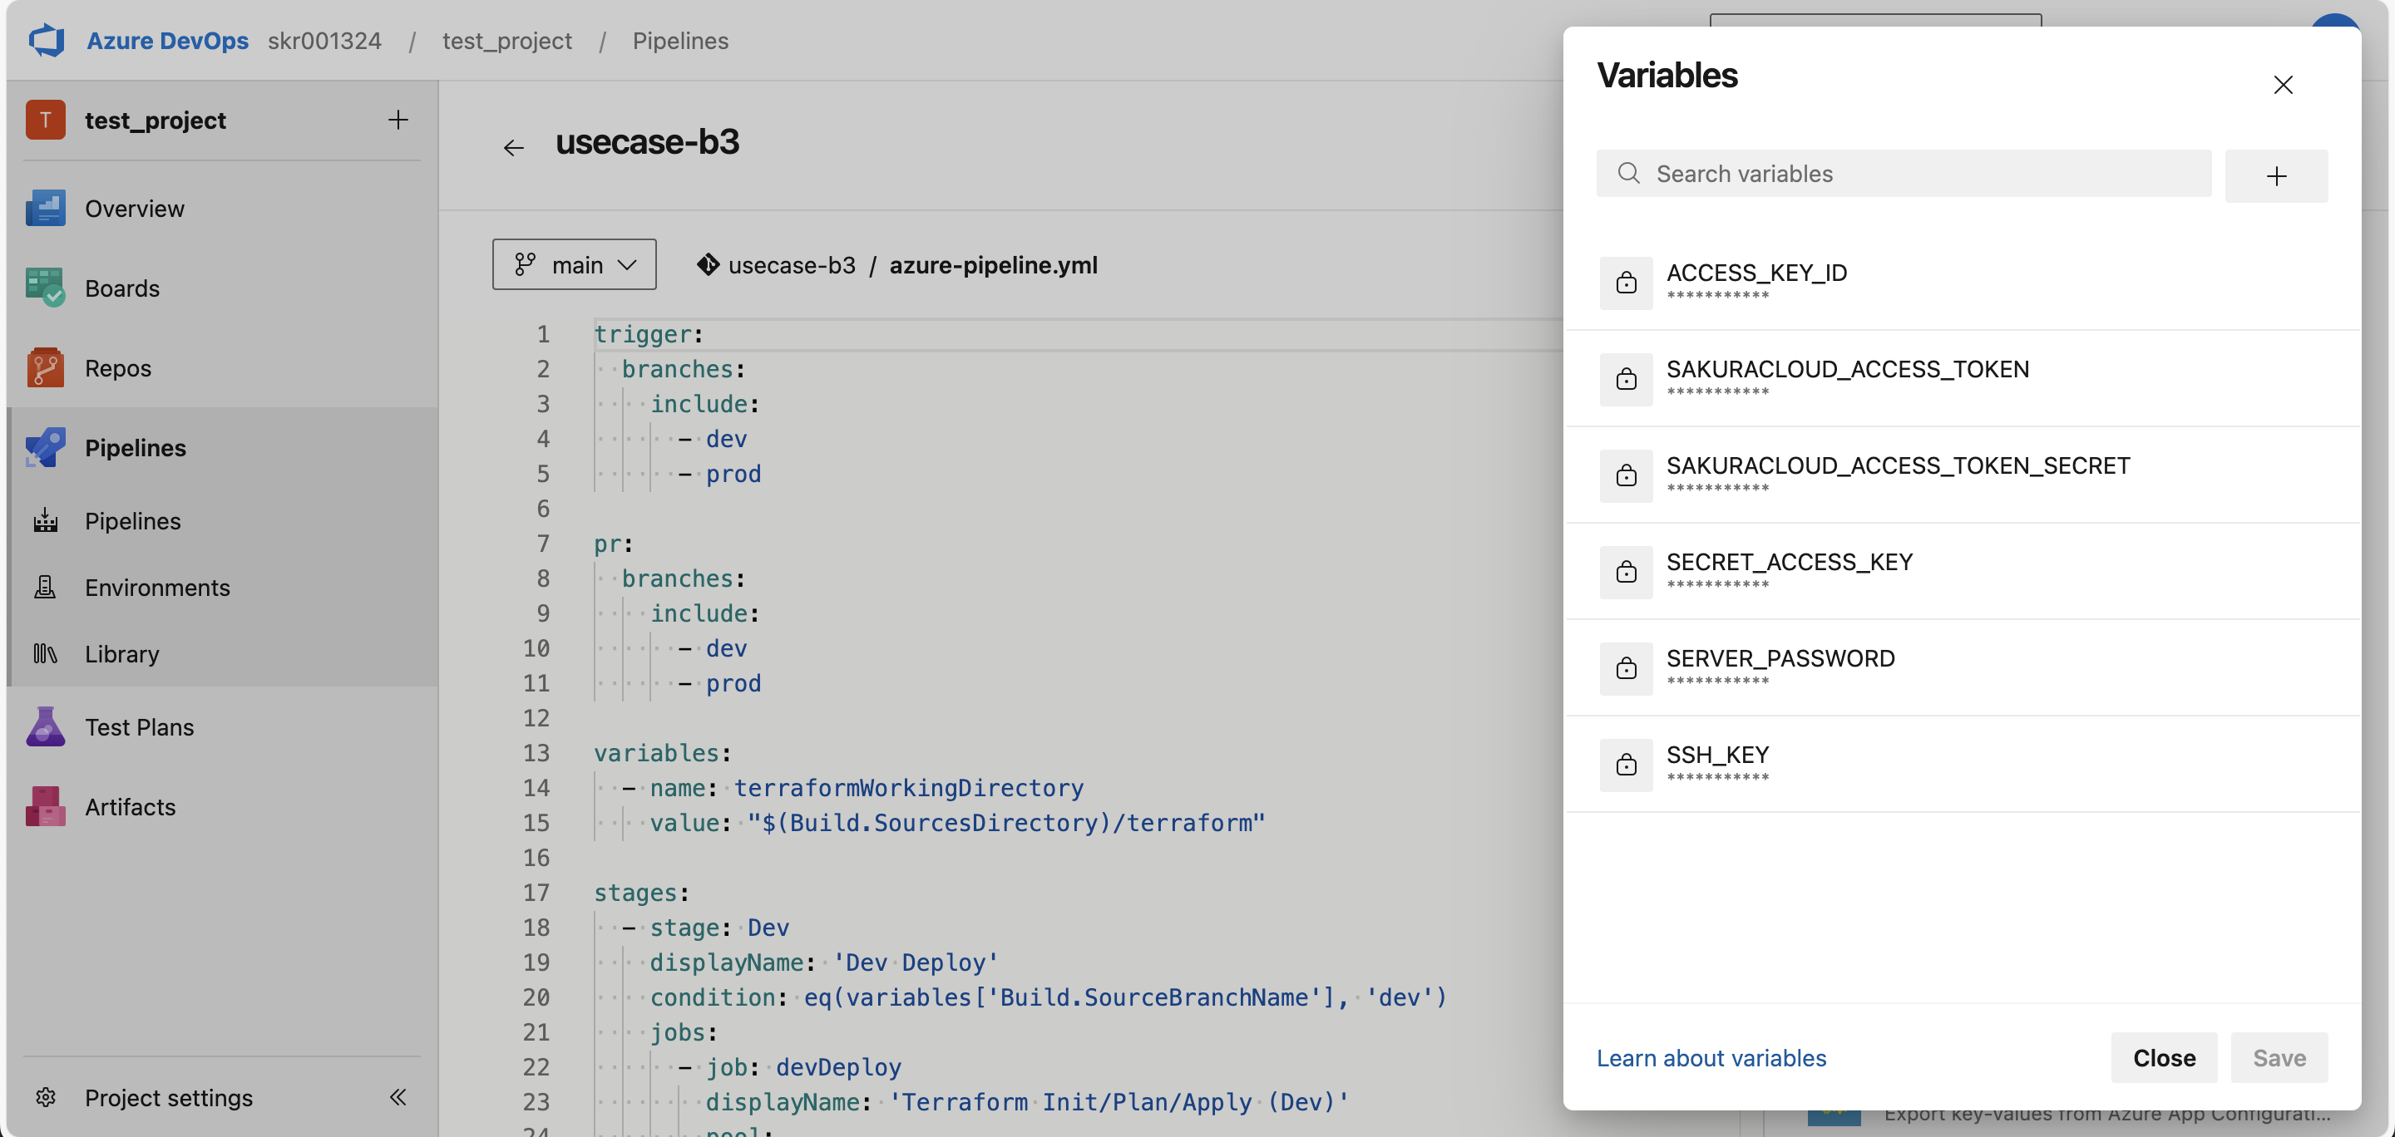This screenshot has width=2395, height=1137.
Task: Open Repos from the sidebar
Action: coord(118,367)
